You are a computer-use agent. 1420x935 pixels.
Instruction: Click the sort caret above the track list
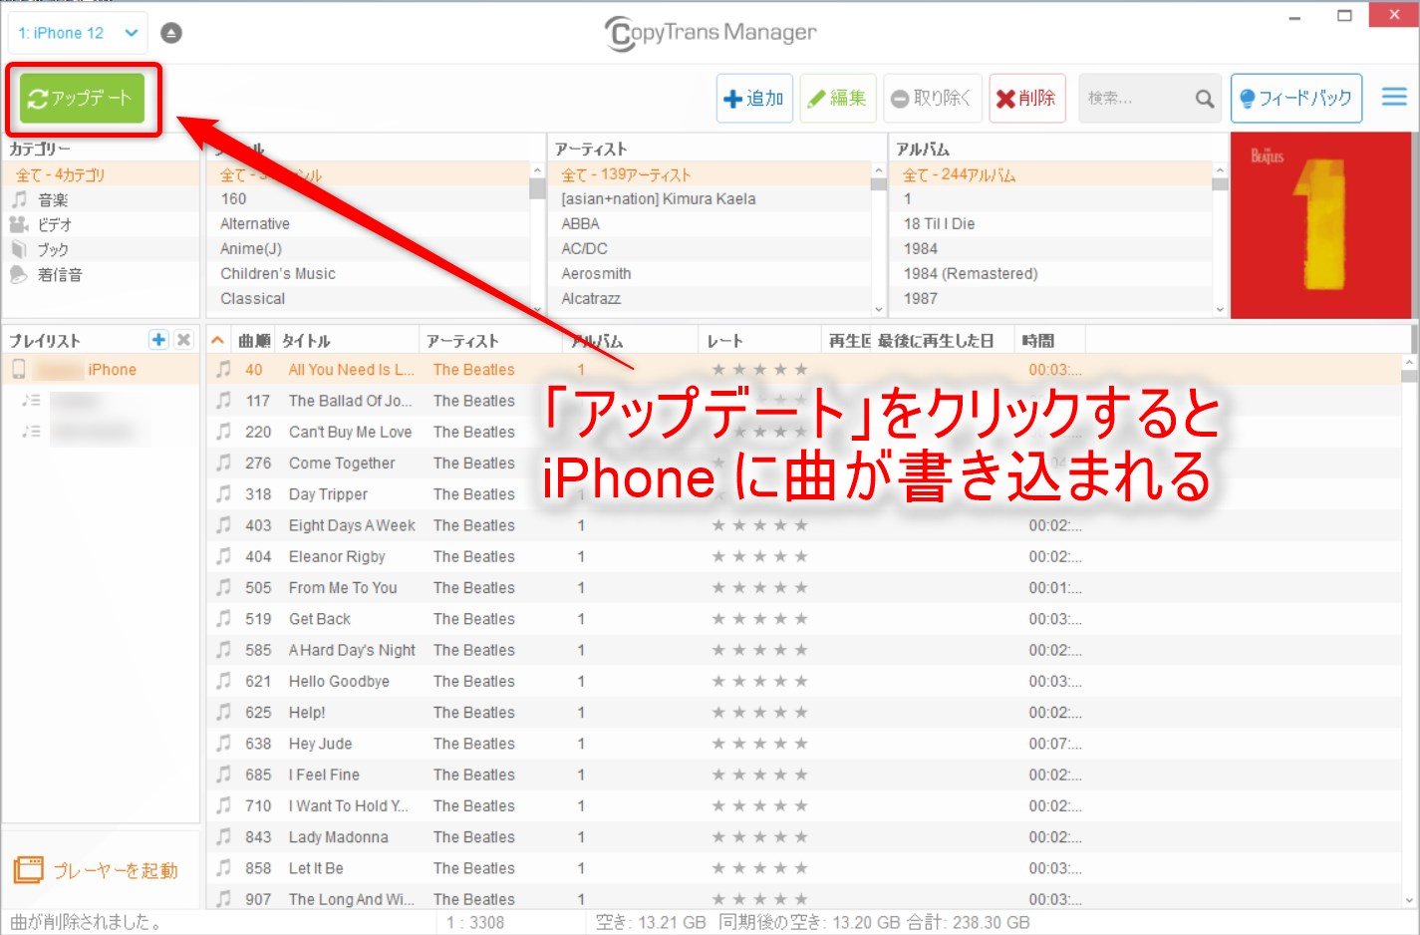tap(216, 339)
